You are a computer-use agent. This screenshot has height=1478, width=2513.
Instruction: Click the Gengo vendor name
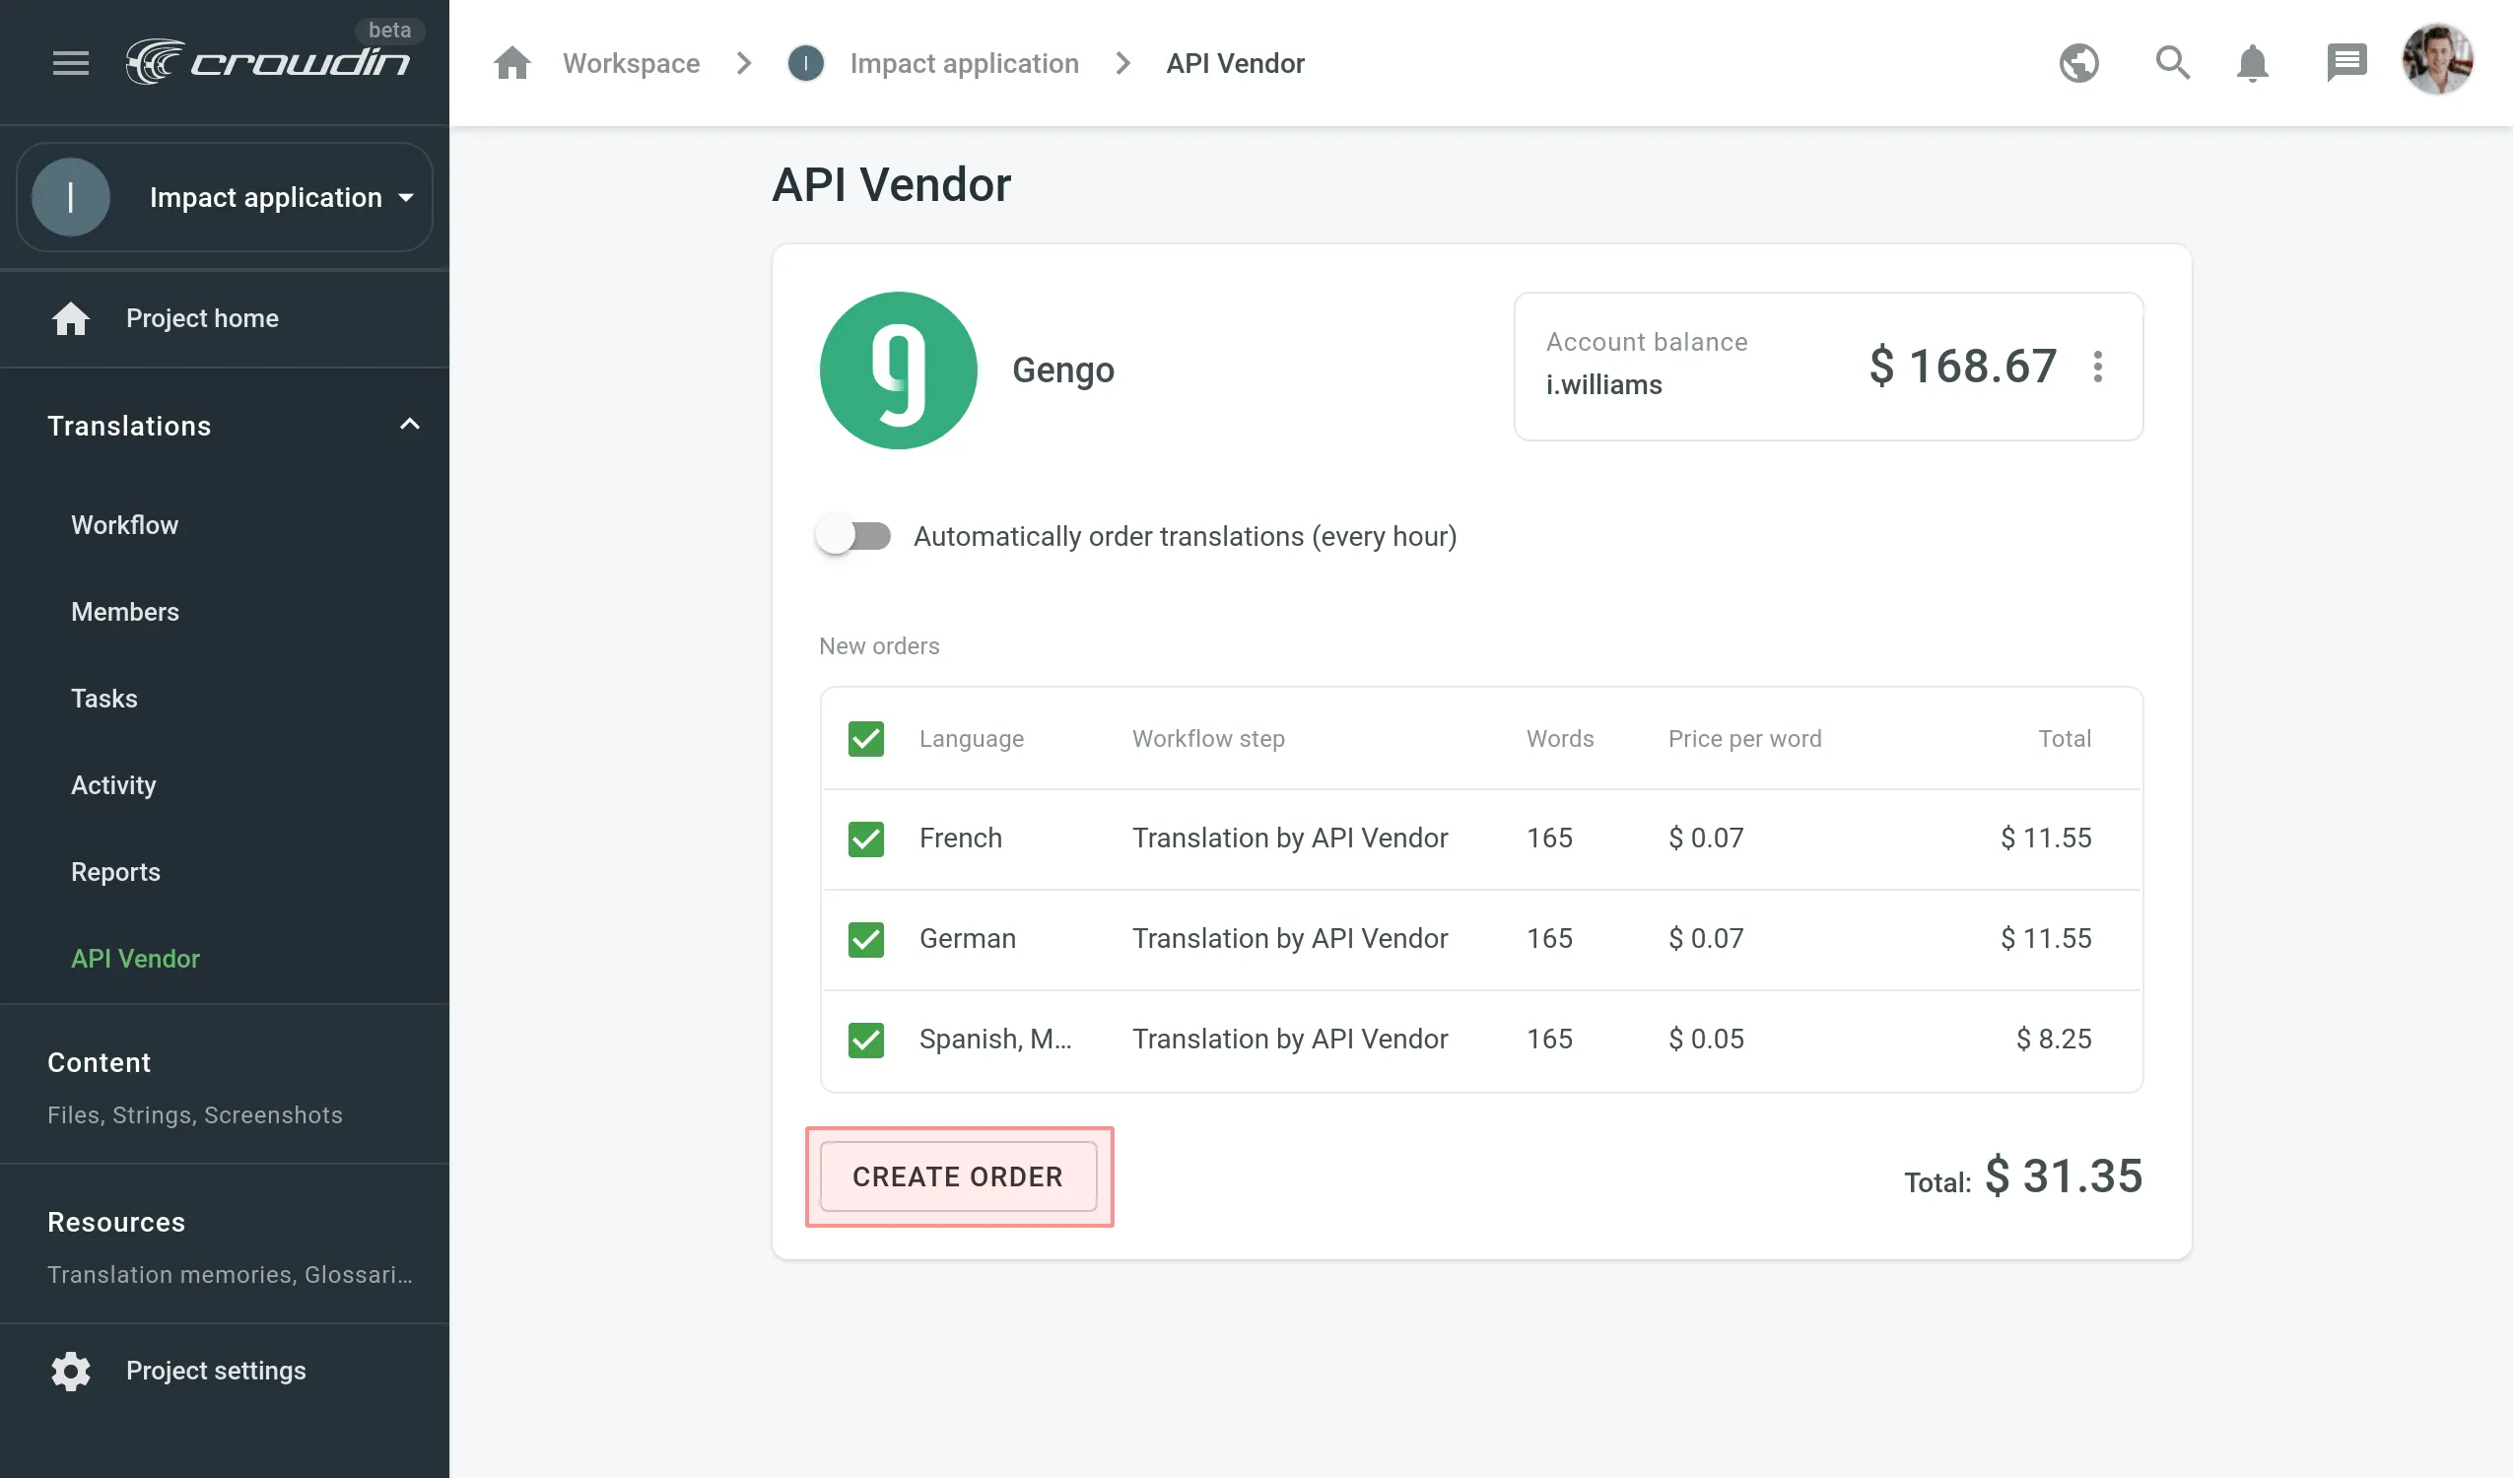1063,370
